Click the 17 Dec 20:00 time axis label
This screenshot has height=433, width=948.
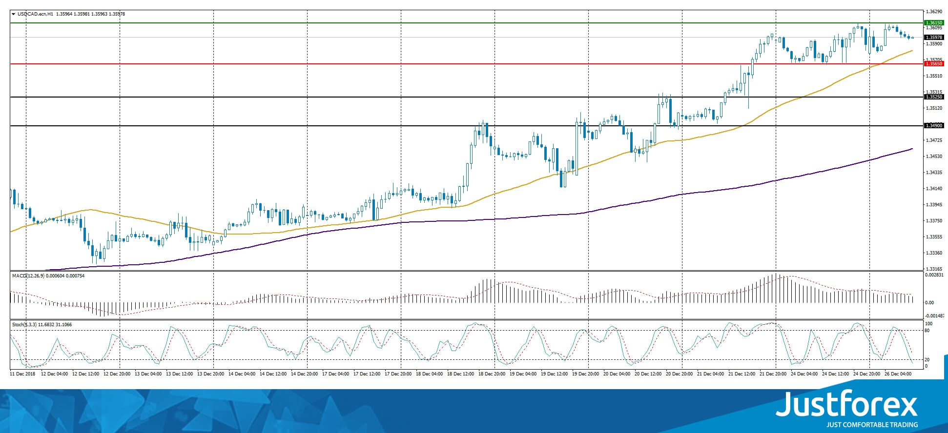coord(398,374)
